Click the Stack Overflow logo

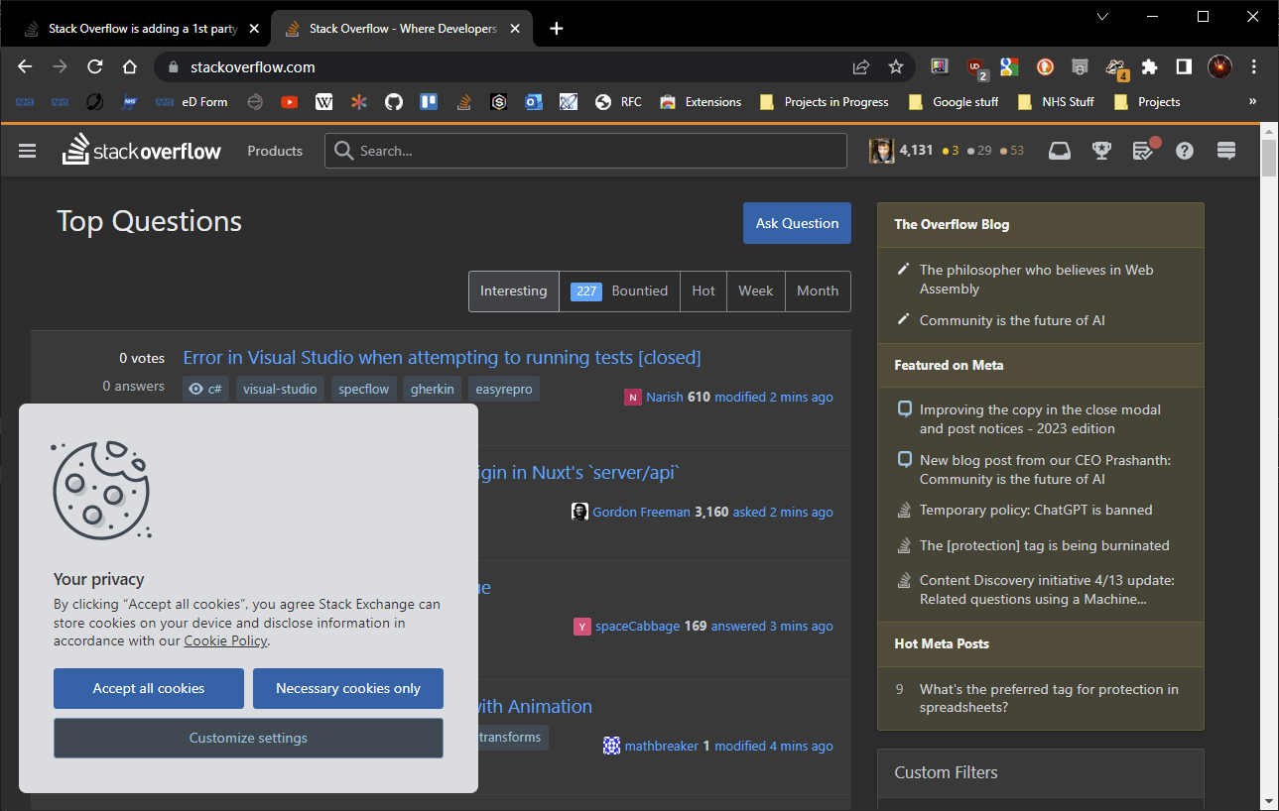pos(142,151)
